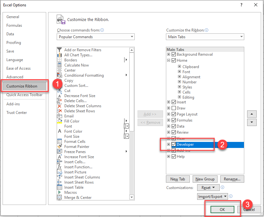Toggle the Background Removal checkbox
Viewport: 264px width, 217px height.
coord(174,54)
